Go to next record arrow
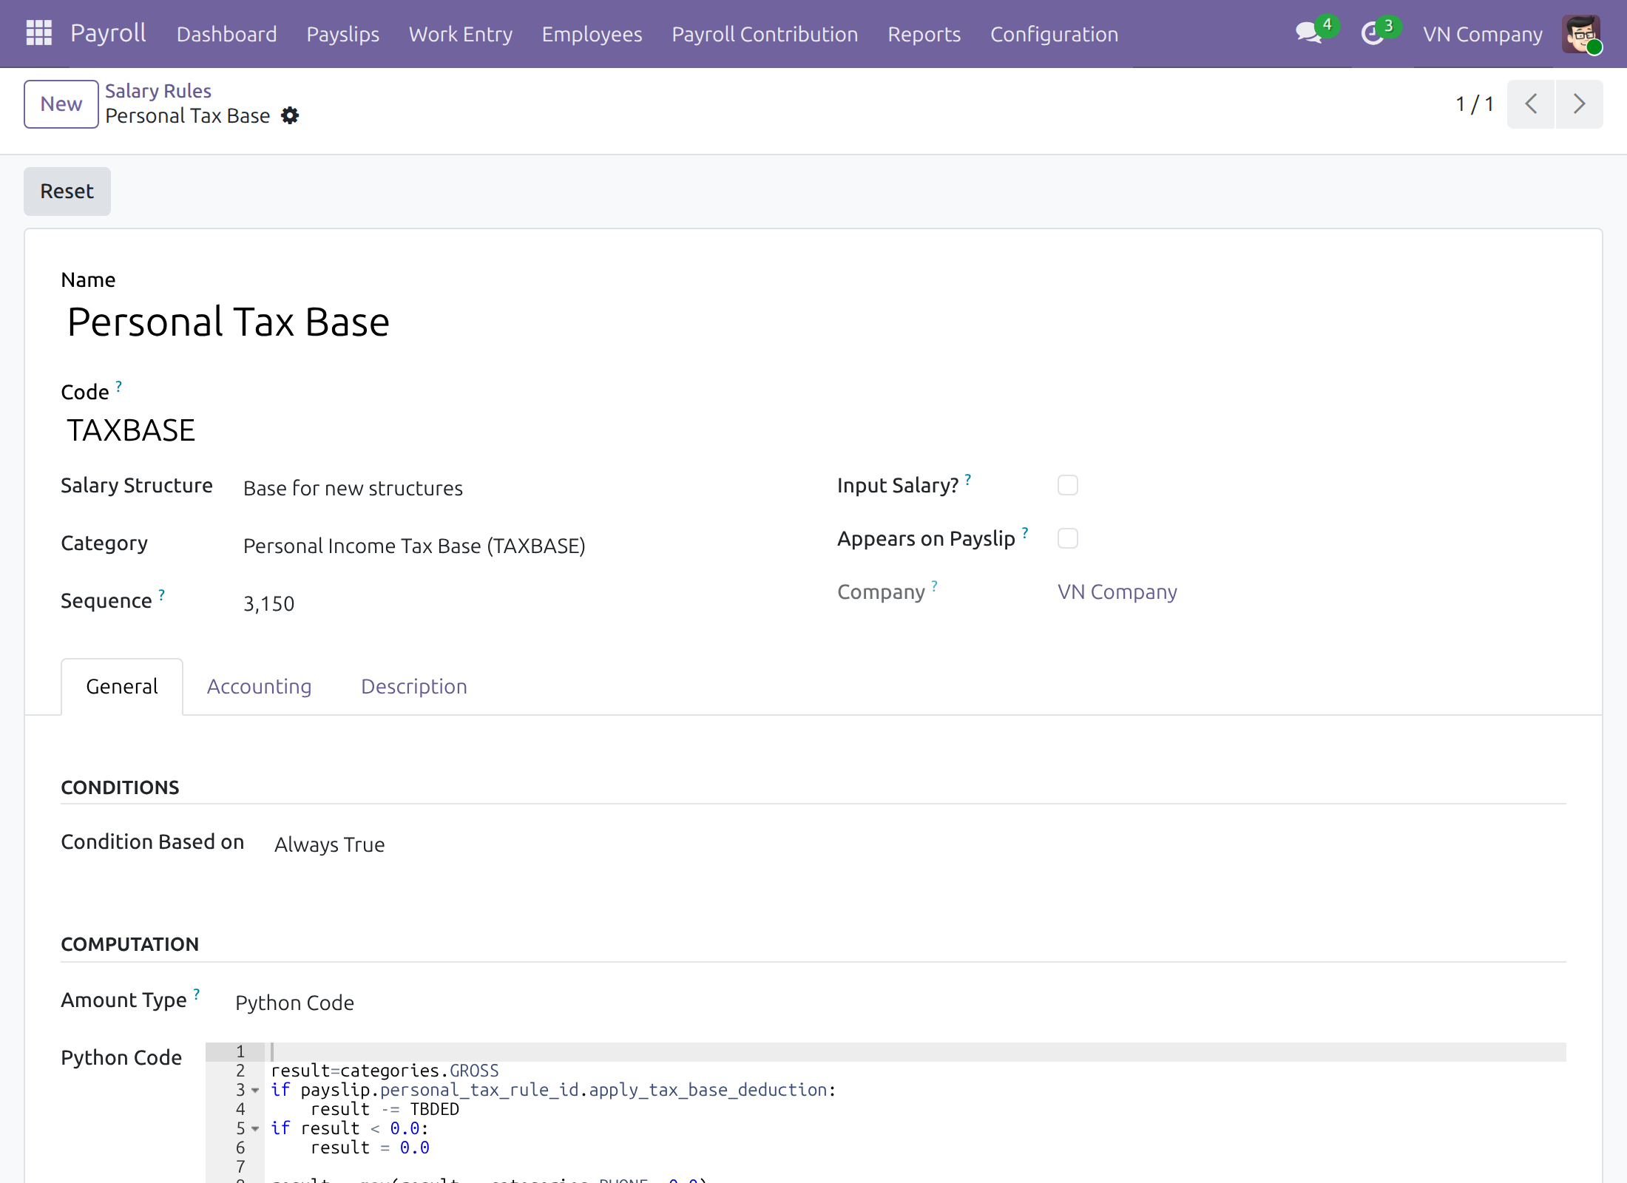This screenshot has height=1183, width=1627. coord(1579,104)
